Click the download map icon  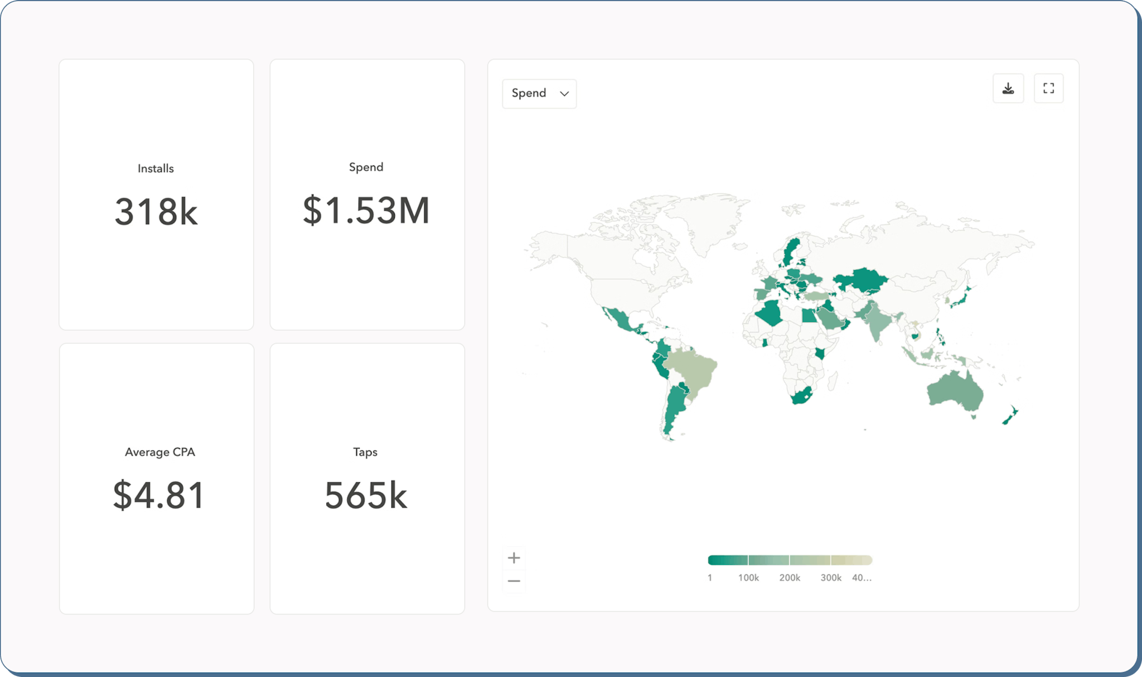coord(1008,89)
